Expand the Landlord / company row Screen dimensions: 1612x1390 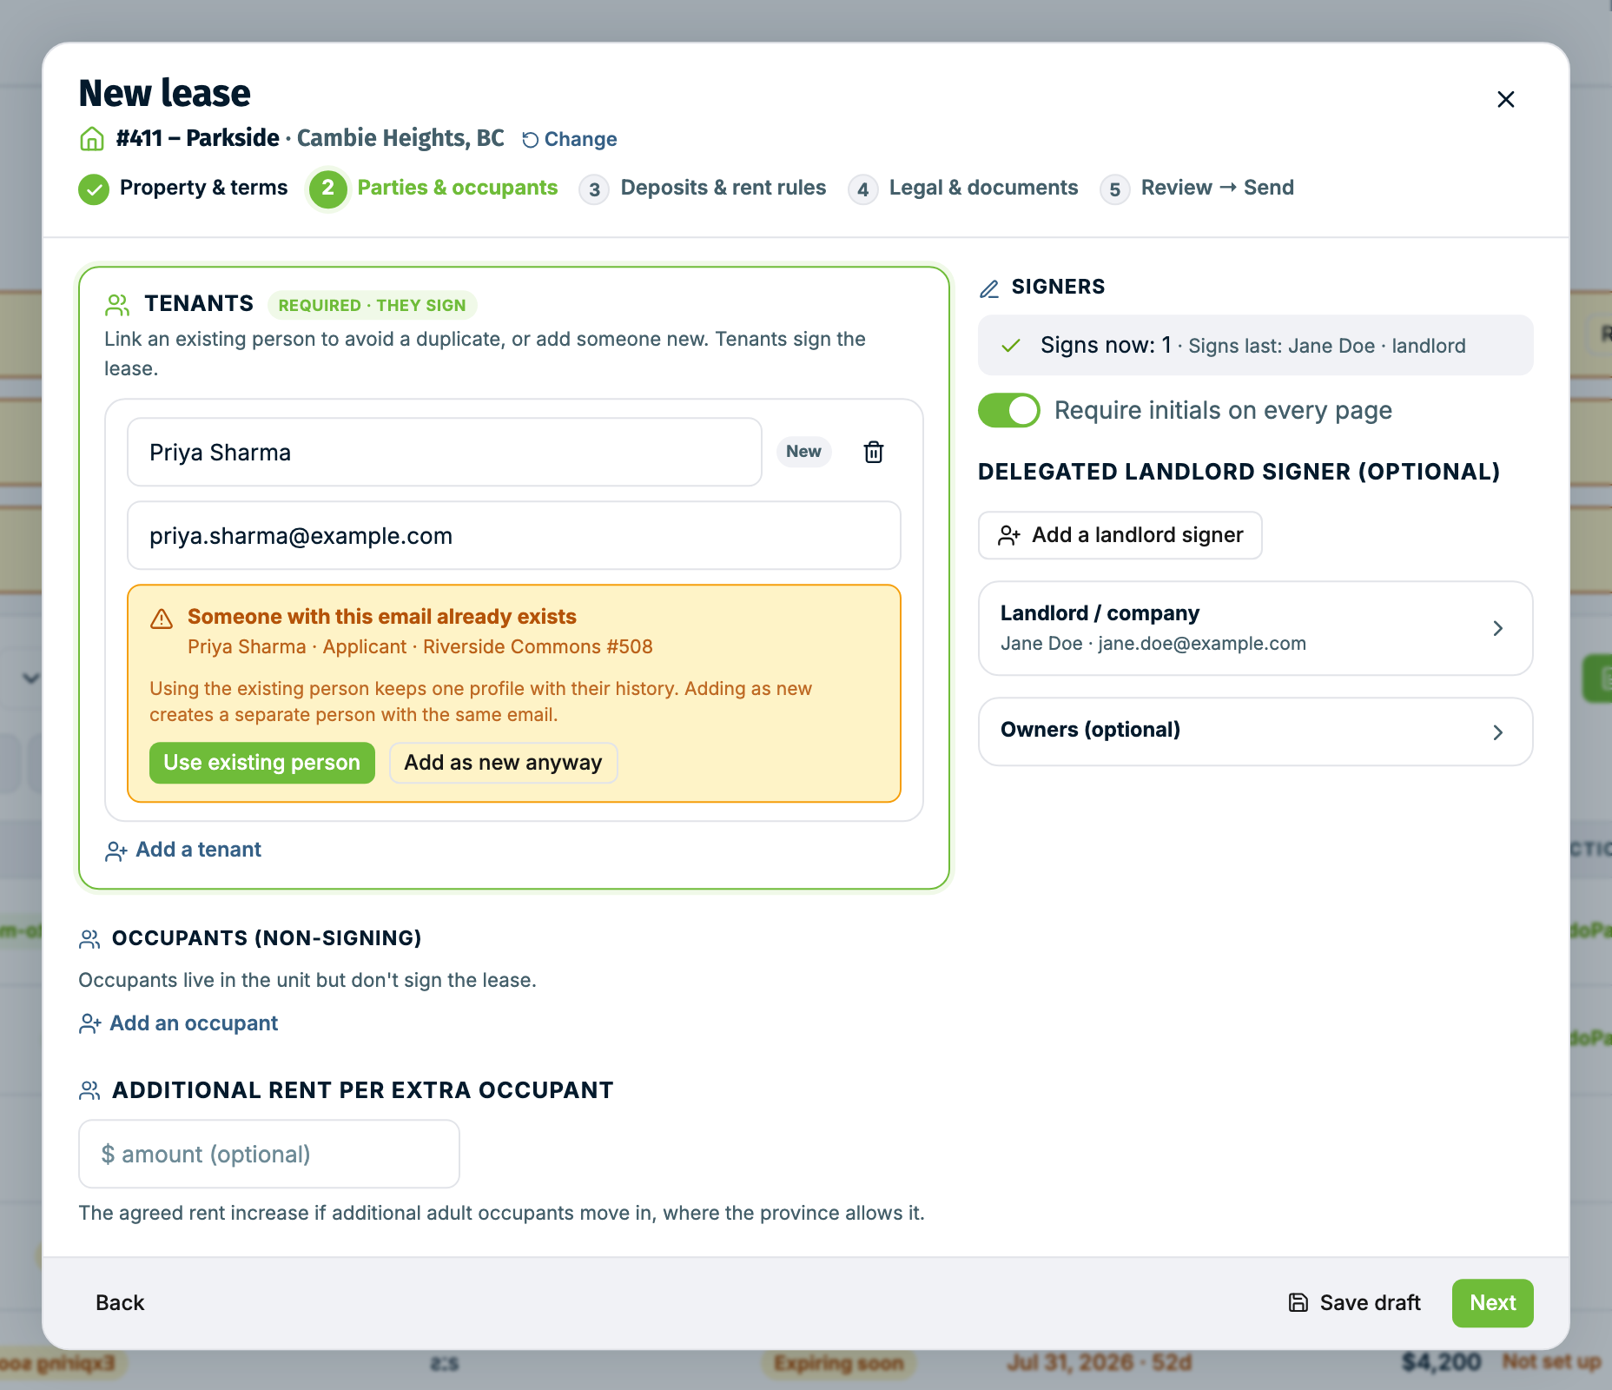pyautogui.click(x=1256, y=628)
